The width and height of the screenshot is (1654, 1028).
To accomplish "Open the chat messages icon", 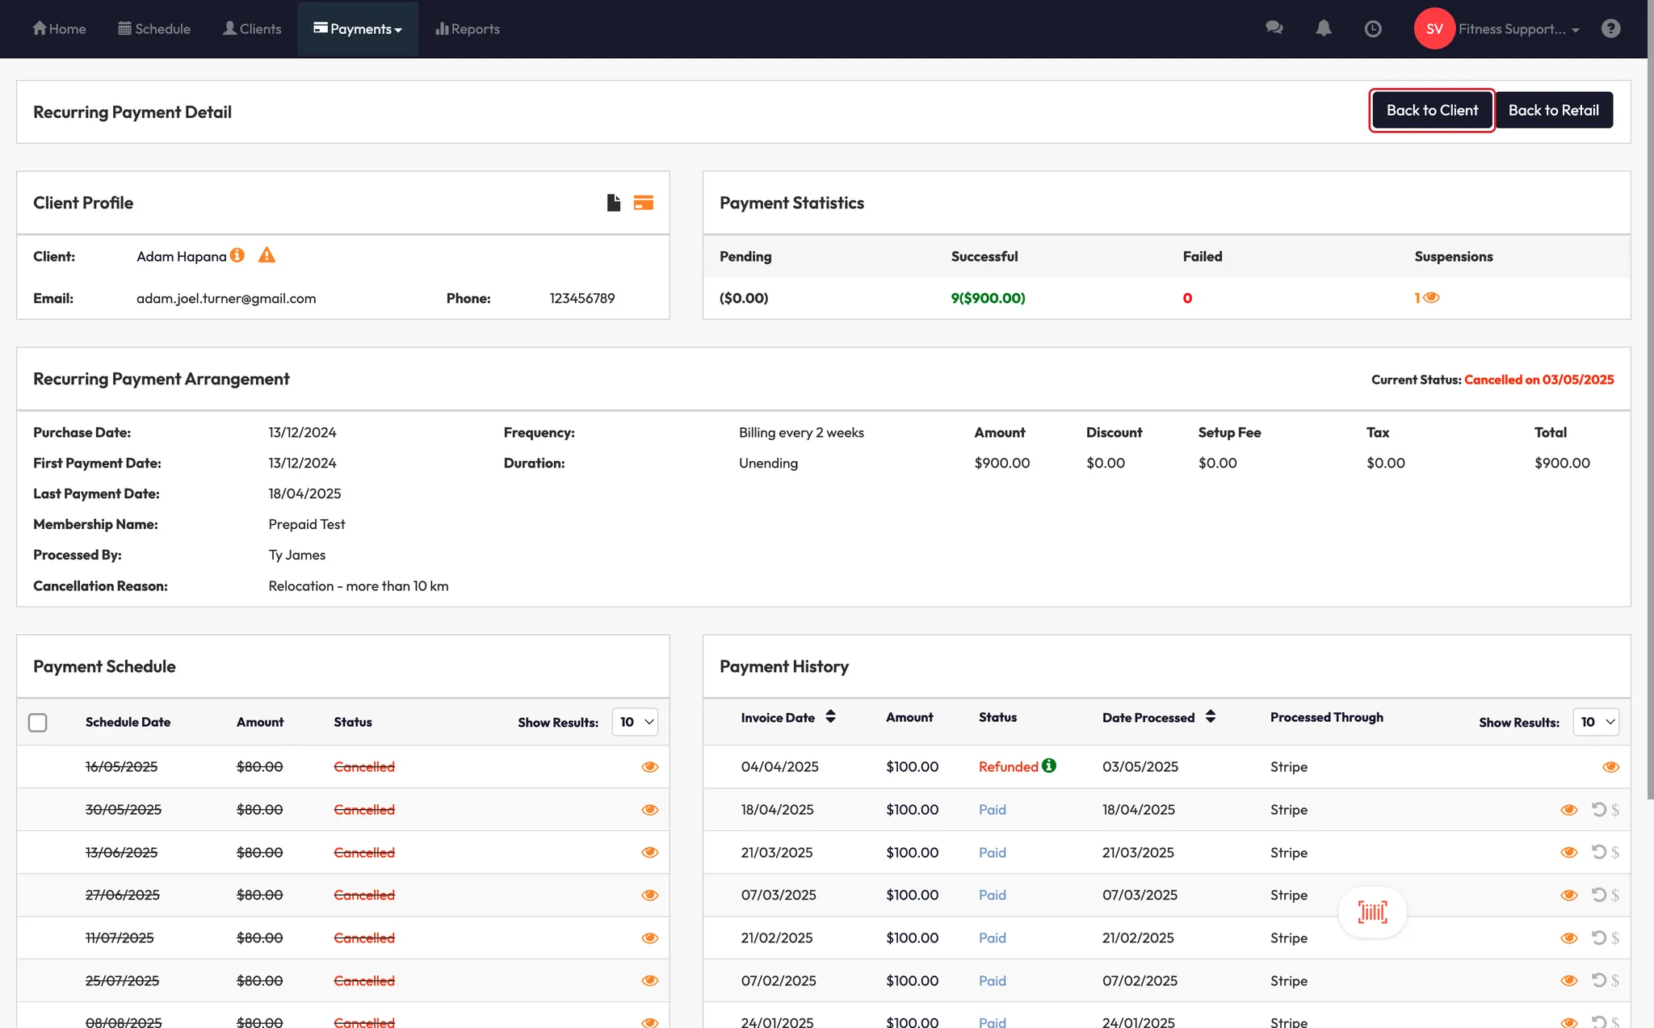I will (x=1274, y=28).
